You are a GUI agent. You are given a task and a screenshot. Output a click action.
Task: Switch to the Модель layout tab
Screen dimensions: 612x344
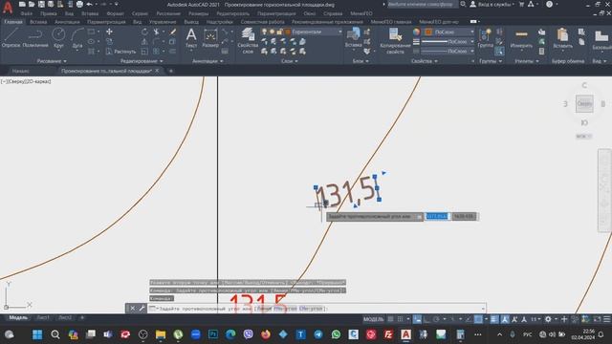coord(18,318)
